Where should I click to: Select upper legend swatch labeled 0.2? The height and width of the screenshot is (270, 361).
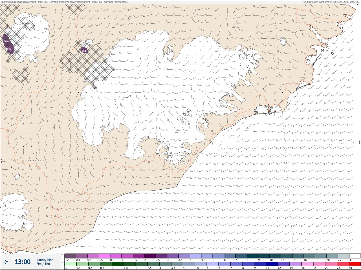tap(70, 256)
